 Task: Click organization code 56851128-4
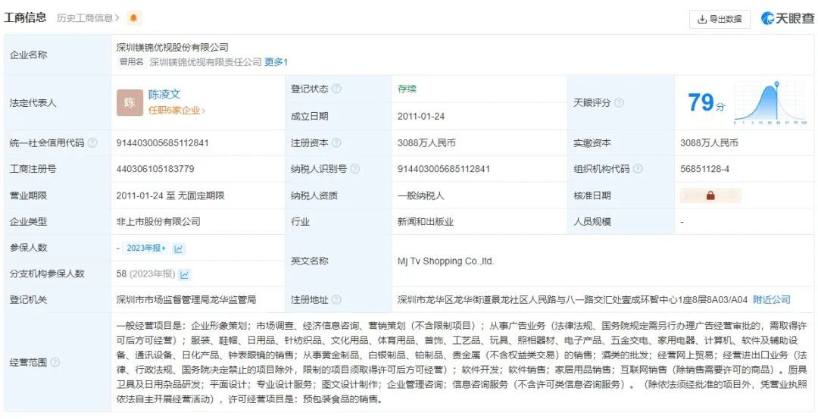pos(705,168)
